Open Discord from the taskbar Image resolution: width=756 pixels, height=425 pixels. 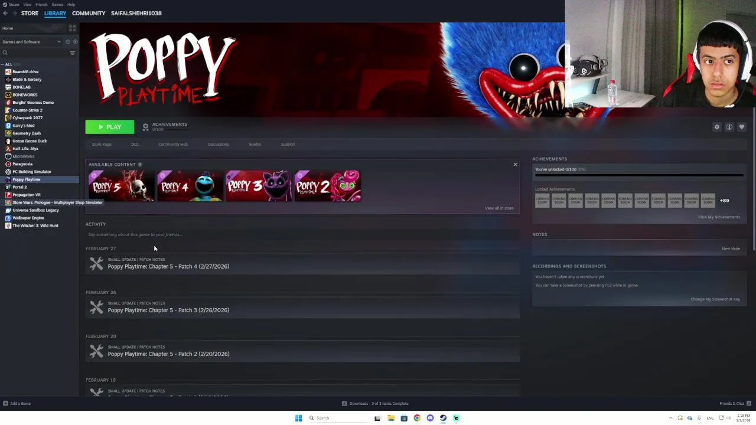point(430,418)
